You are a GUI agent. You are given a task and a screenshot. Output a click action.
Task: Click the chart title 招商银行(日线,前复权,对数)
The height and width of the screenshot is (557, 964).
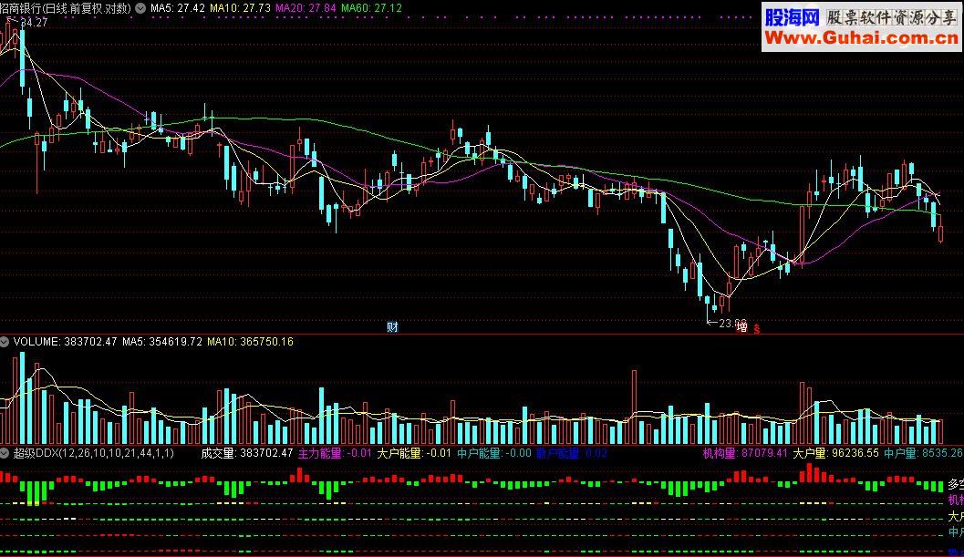point(66,8)
